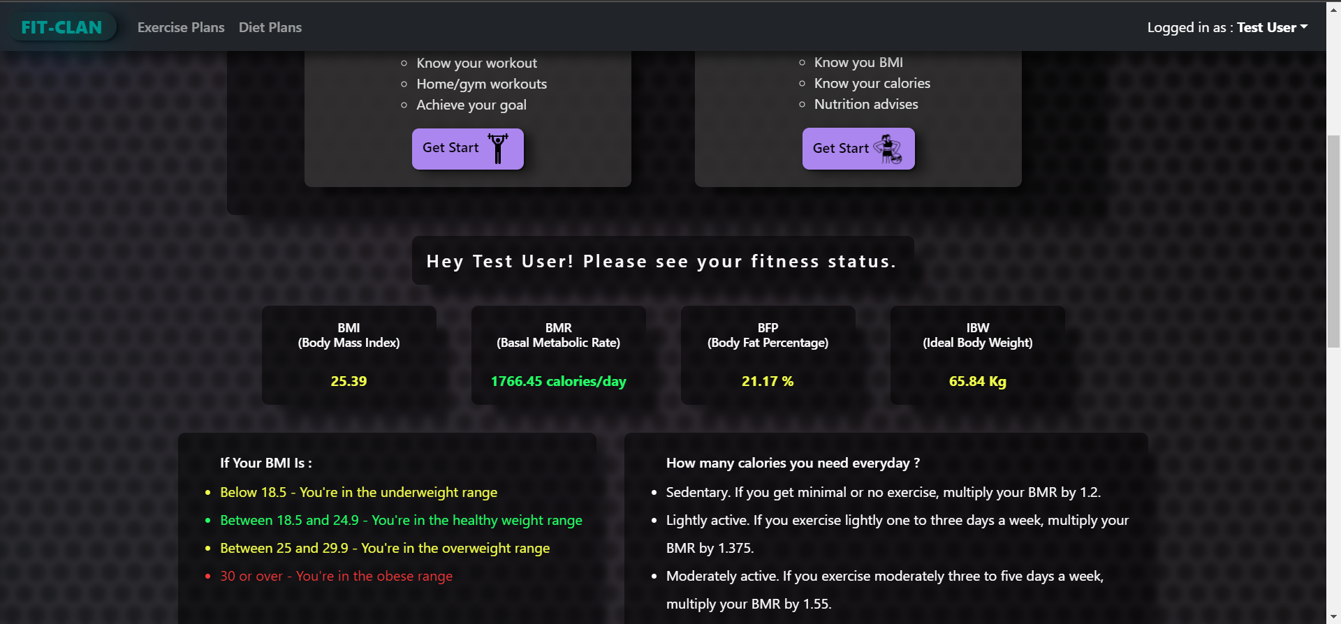
Task: Click the Lightly active calorie multiplier line
Action: point(897,534)
